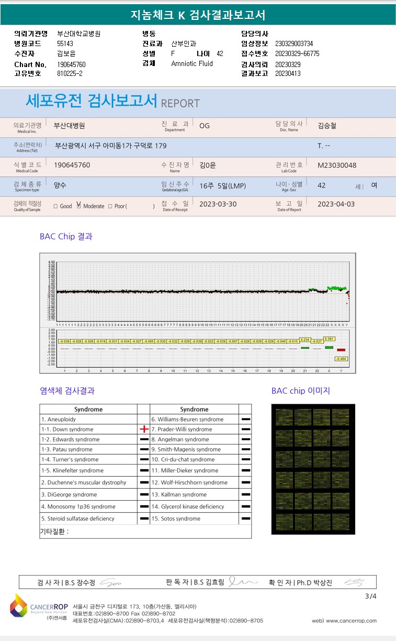Click the red Y chromosome bar in chart
The height and width of the screenshot is (641, 396).
pos(341,349)
